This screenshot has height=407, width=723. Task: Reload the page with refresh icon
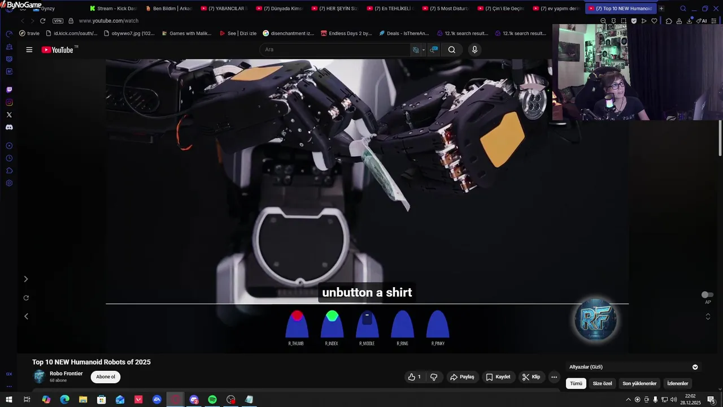pos(42,21)
